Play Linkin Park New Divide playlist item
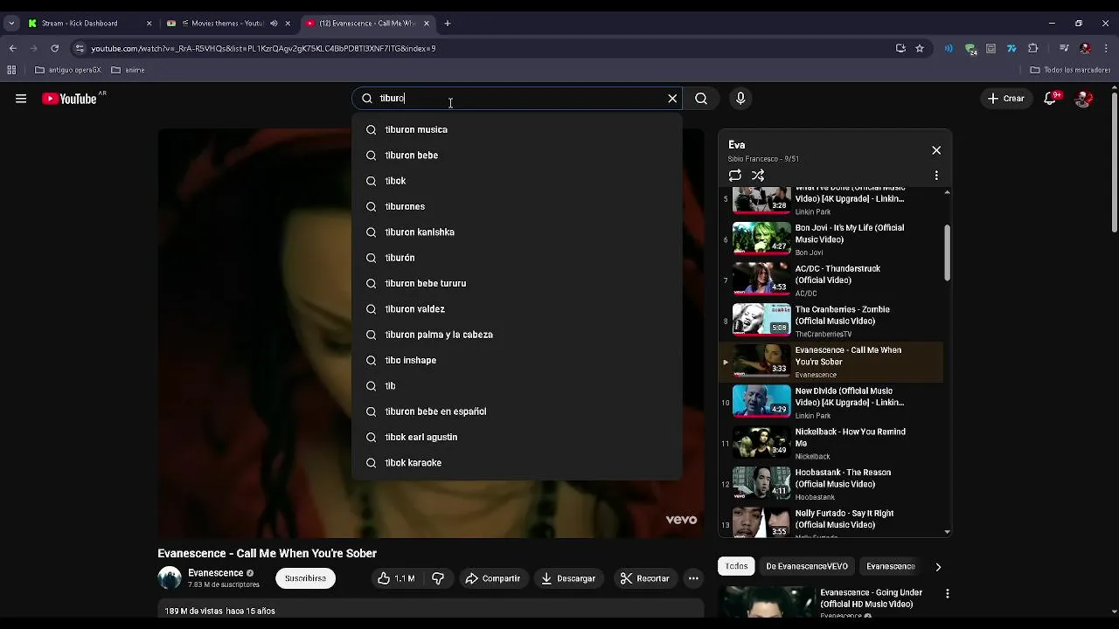The image size is (1119, 629). [831, 403]
